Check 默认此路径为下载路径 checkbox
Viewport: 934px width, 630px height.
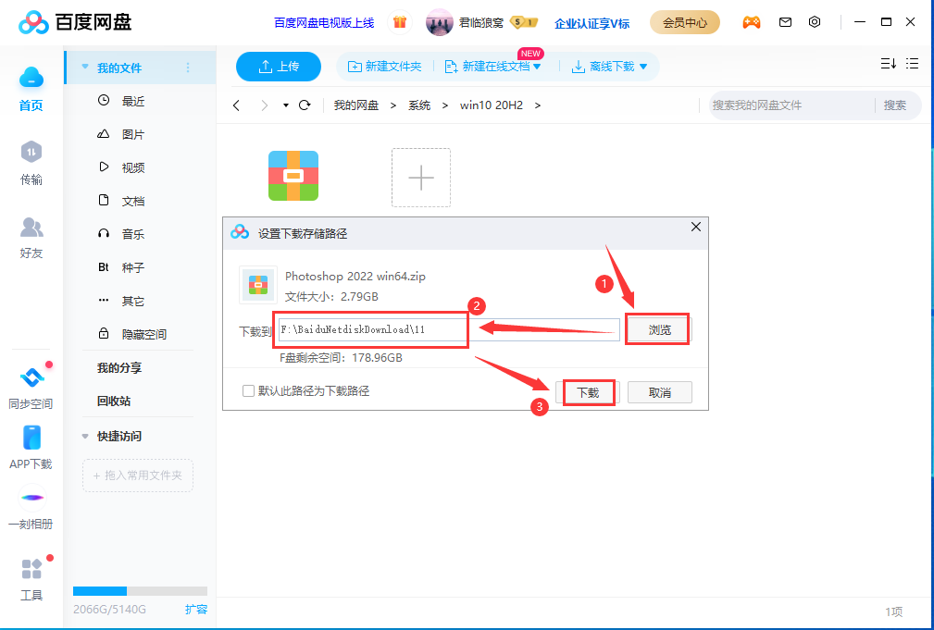coord(248,391)
